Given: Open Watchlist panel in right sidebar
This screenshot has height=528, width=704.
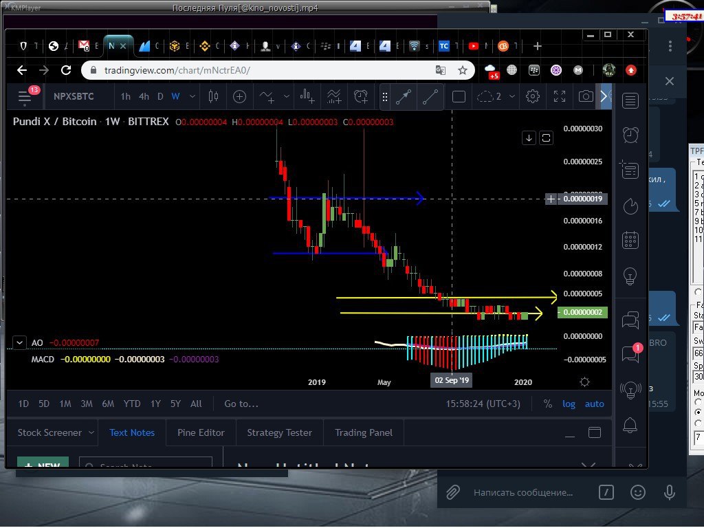Looking at the screenshot, I should click(630, 100).
